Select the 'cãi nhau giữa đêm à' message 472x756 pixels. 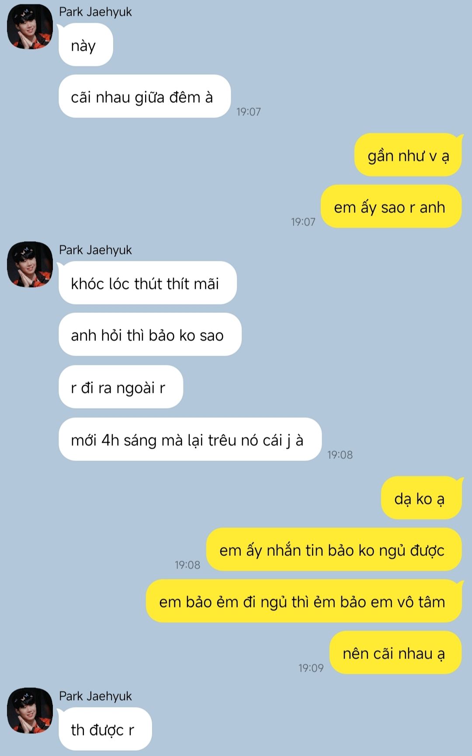[x=145, y=97]
